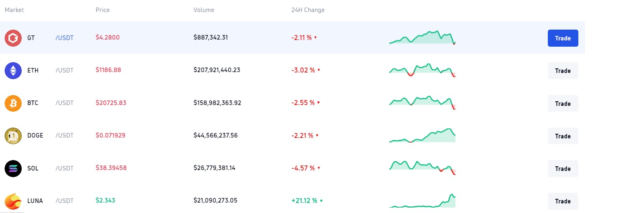This screenshot has width=621, height=213.
Task: Click the LUNA sparkline chart
Action: click(x=422, y=201)
